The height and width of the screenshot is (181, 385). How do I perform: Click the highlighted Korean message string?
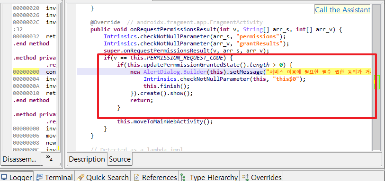(318, 72)
